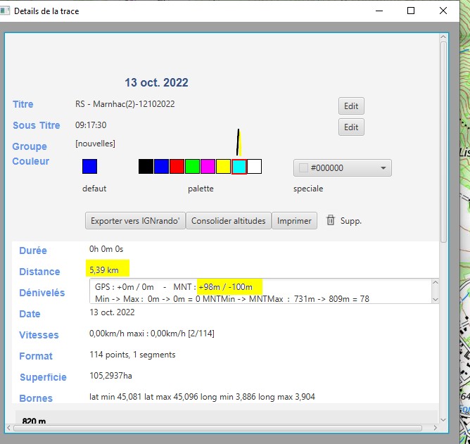
Task: Select the cyan palette swatch
Action: 239,167
